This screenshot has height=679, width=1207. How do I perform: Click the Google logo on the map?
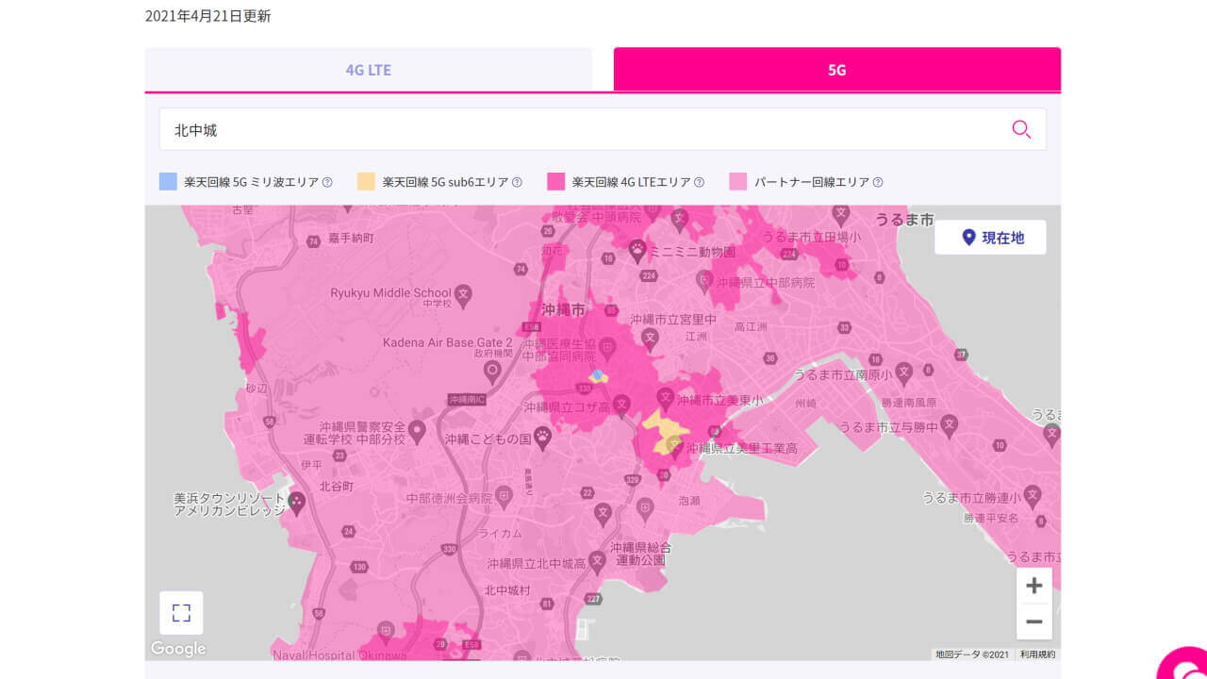pyautogui.click(x=177, y=649)
